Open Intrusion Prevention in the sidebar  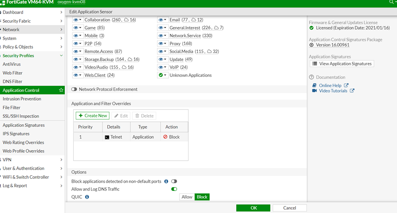(x=22, y=99)
